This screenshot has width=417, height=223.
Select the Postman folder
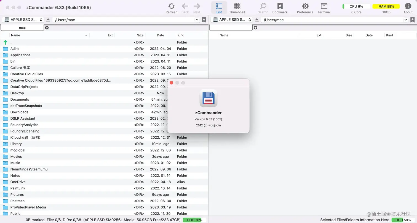[104, 201]
